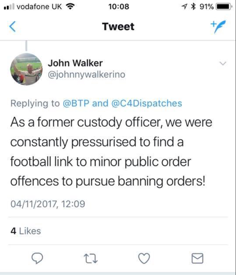Image resolution: width=236 pixels, height=275 pixels.
Task: Tap the Wi-Fi status icon
Action: coord(70,7)
